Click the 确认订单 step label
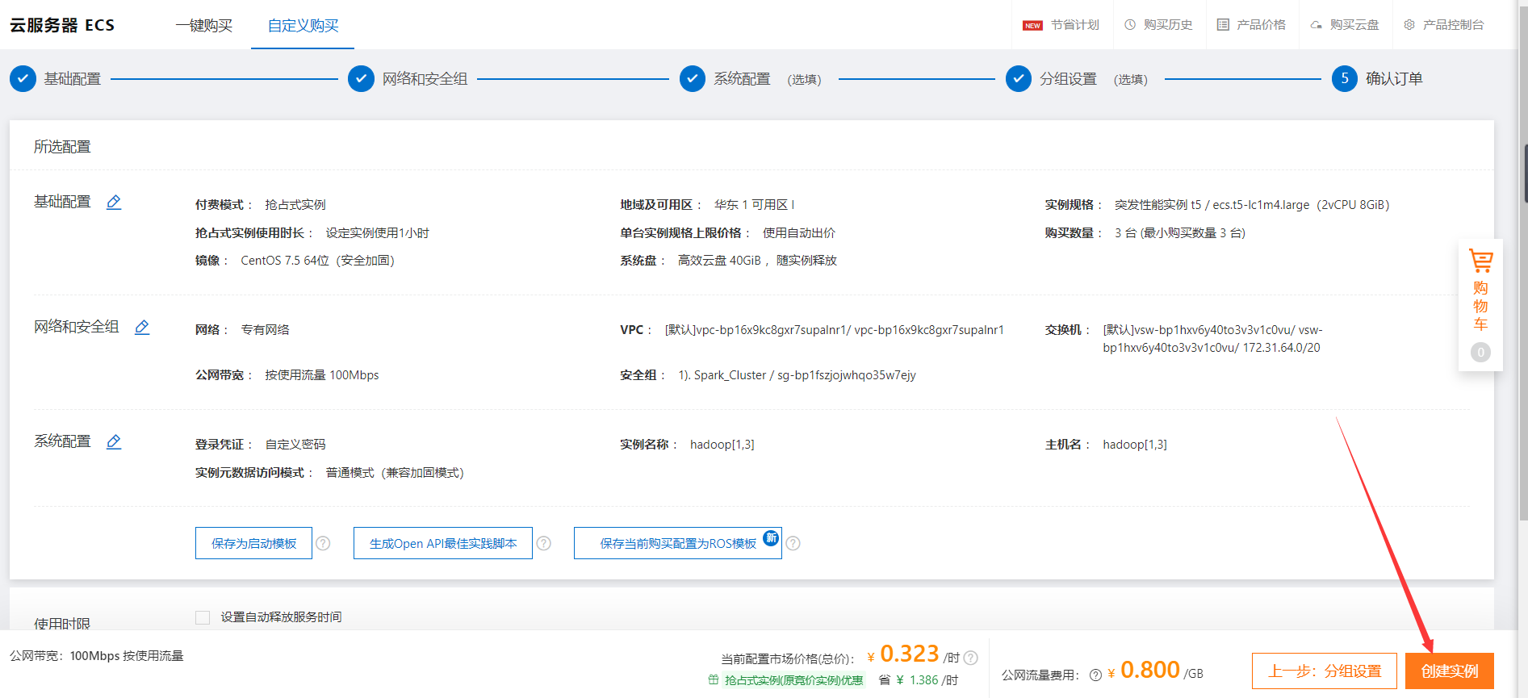Image resolution: width=1528 pixels, height=698 pixels. pos(1394,79)
